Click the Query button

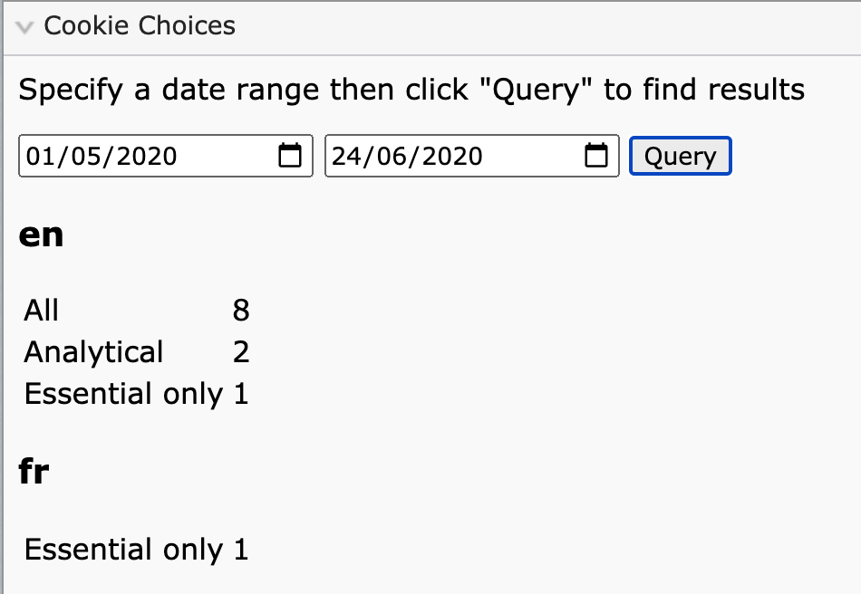[x=681, y=156]
